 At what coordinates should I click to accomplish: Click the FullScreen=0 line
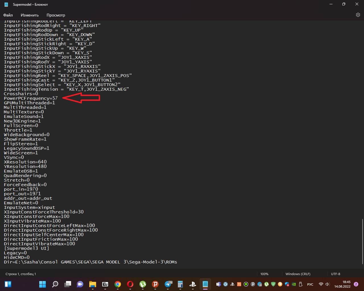[21, 126]
